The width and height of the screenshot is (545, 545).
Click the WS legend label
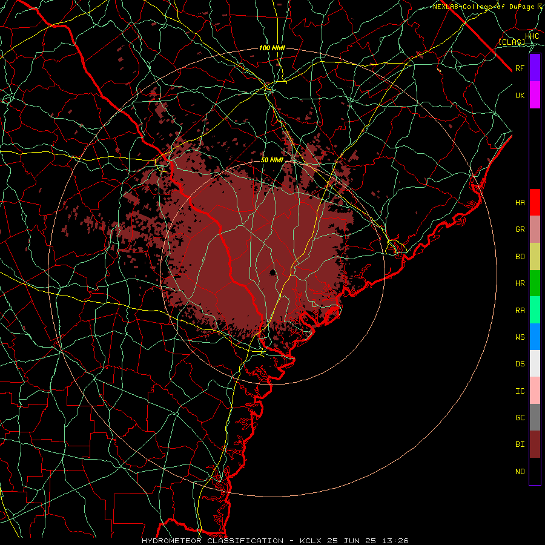[x=520, y=337]
